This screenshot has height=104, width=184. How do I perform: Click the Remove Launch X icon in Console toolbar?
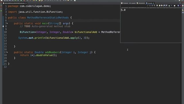click(x=152, y=5)
